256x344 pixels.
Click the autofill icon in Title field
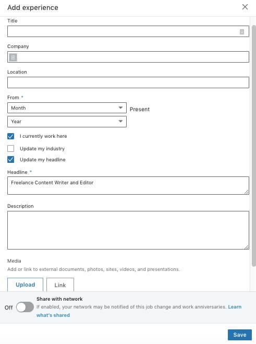pos(242,32)
